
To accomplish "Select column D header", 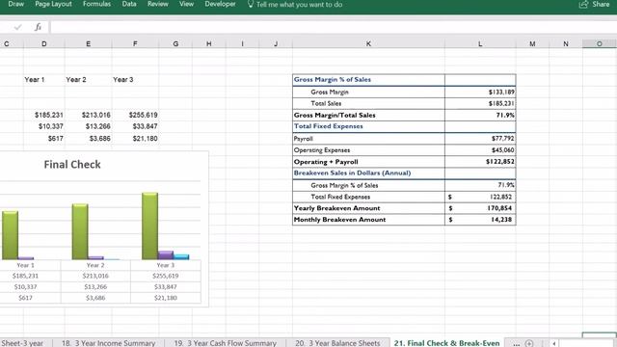I will (44, 43).
